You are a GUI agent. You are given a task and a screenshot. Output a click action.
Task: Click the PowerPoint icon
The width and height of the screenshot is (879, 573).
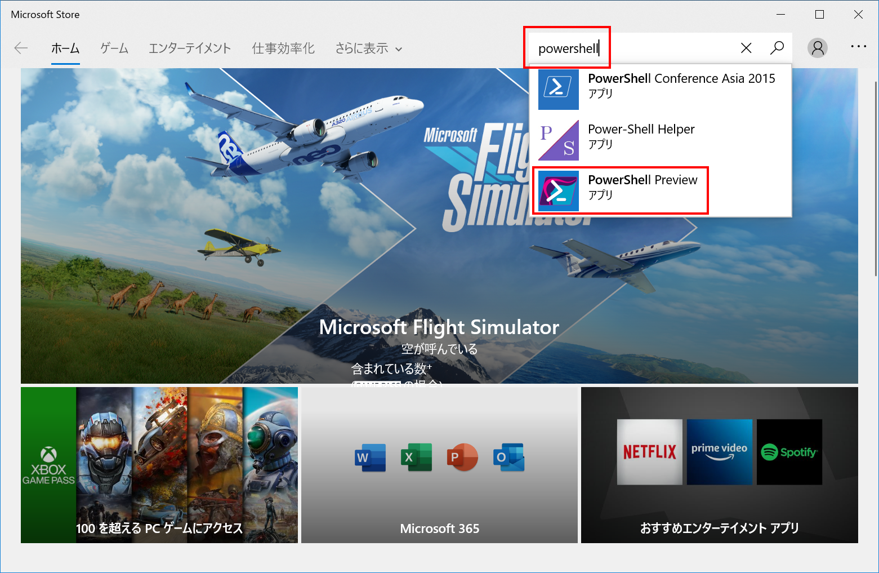tap(462, 457)
